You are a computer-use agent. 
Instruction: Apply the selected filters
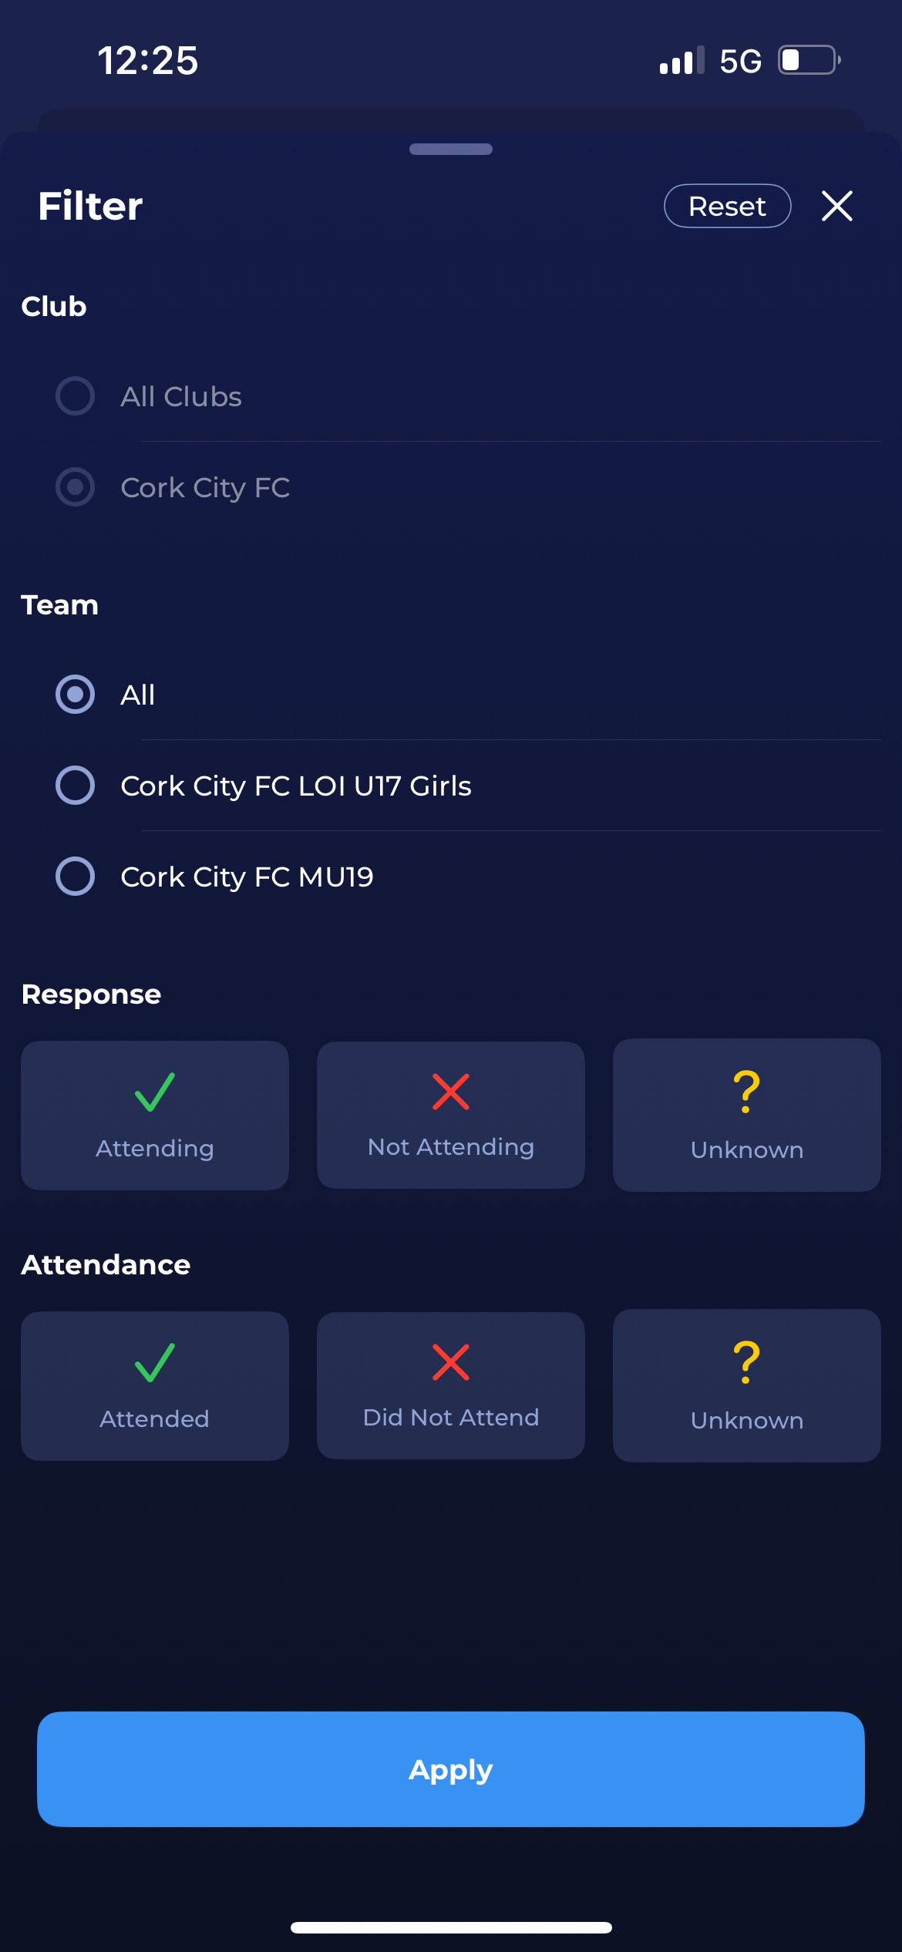pos(451,1769)
